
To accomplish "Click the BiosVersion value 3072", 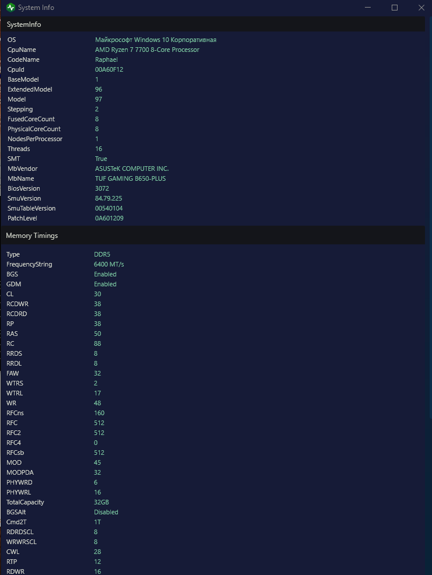I will [x=102, y=188].
